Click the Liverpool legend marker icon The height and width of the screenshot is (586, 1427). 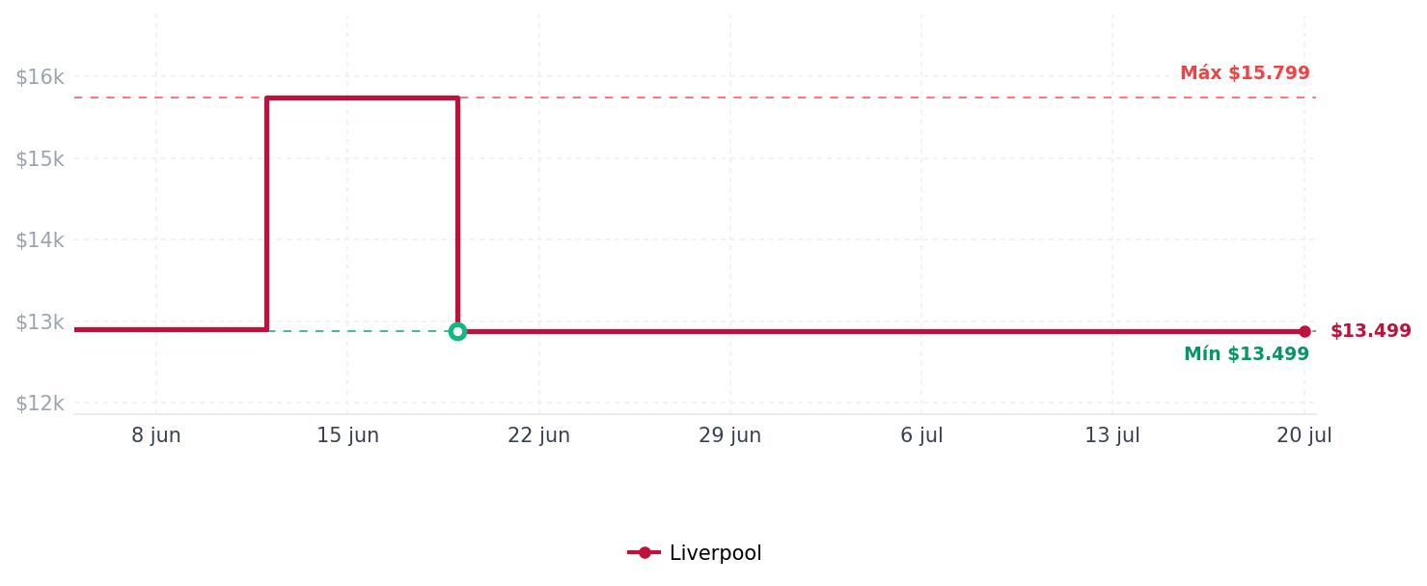click(x=645, y=553)
